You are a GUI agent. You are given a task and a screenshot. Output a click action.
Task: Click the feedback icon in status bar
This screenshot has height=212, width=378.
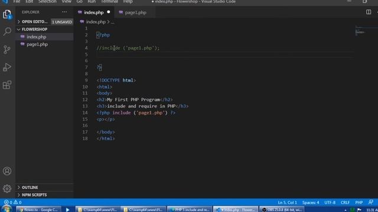[x=371, y=203]
